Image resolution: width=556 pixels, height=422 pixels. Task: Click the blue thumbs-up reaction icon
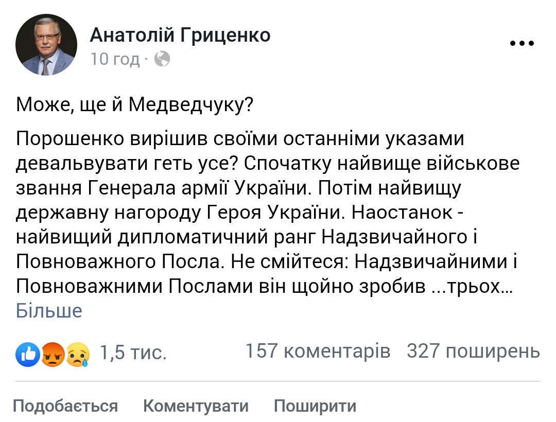click(28, 354)
